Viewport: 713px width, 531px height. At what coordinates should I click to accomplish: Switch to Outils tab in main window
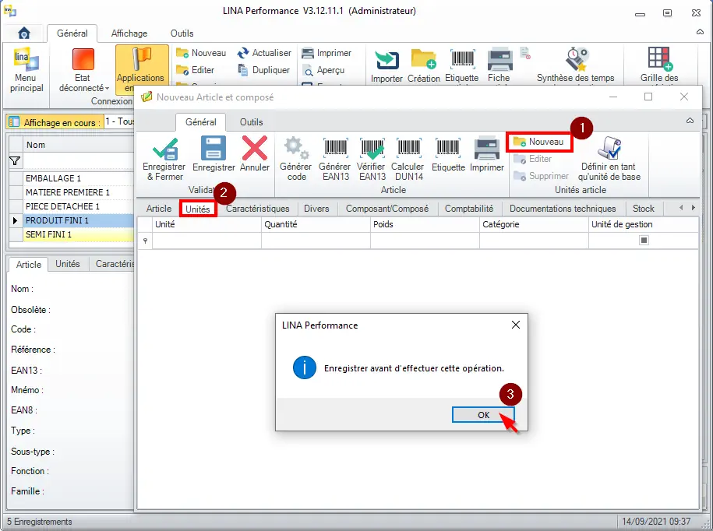182,33
